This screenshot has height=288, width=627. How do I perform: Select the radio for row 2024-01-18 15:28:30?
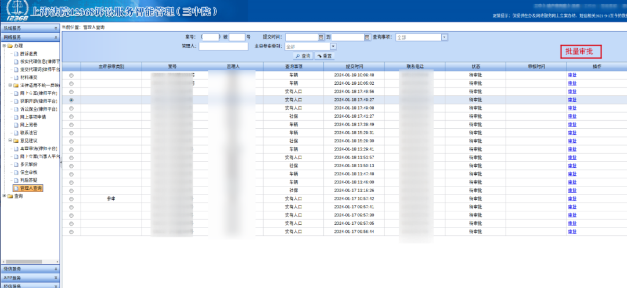pos(71,141)
